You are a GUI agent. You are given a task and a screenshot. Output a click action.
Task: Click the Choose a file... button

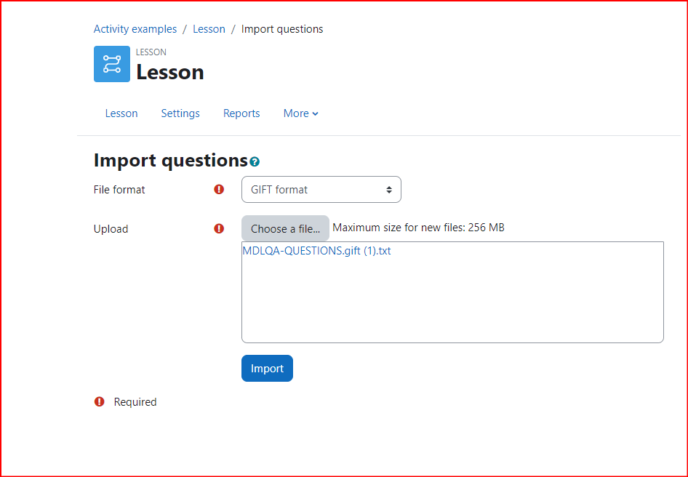[285, 228]
